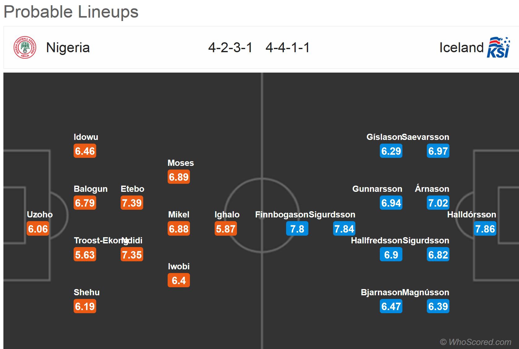Select Moses's 6.89 rating badge
519x349 pixels.
coord(179,177)
